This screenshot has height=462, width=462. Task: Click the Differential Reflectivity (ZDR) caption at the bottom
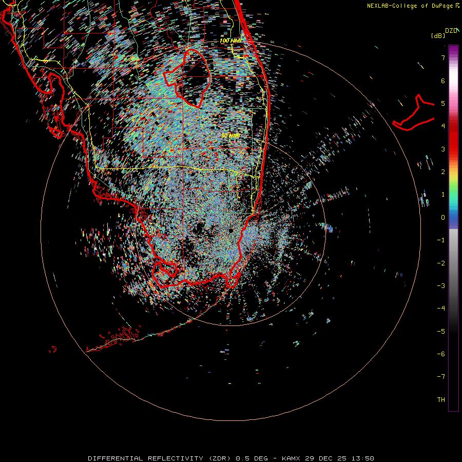(x=231, y=458)
